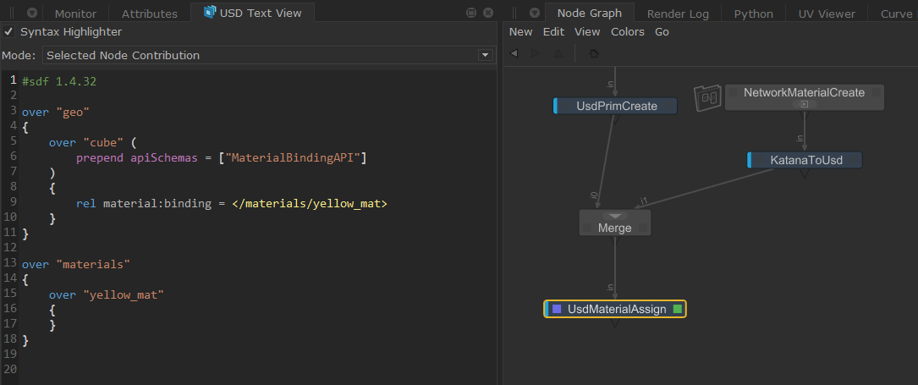Click the close icon of left panel
This screenshot has width=918, height=385.
[x=488, y=13]
